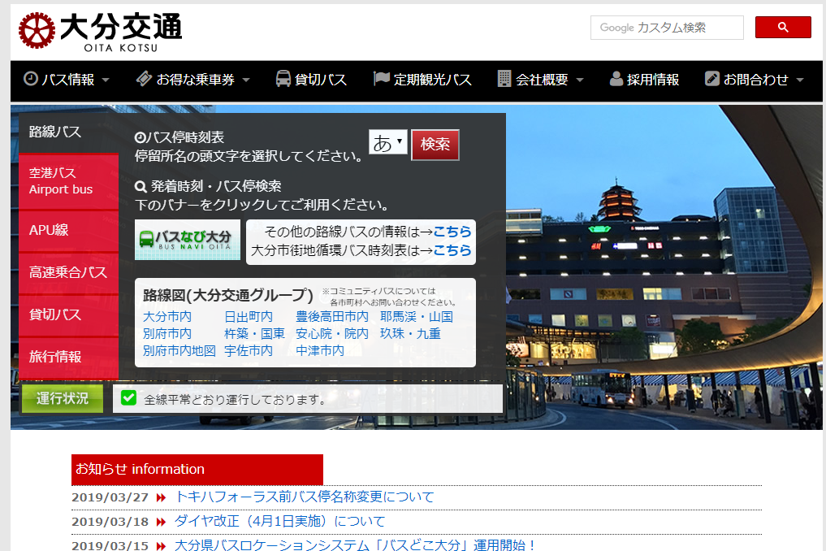Image resolution: width=826 pixels, height=551 pixels.
Task: Select the 高速乗合バス side tab
Action: 68,272
